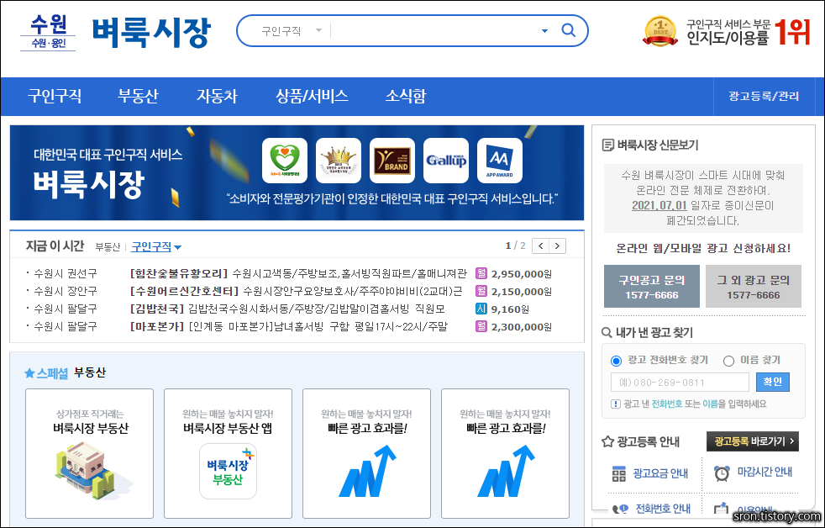This screenshot has width=825, height=528.
Task: Click the search magnifier icon in the search bar
Action: [568, 30]
